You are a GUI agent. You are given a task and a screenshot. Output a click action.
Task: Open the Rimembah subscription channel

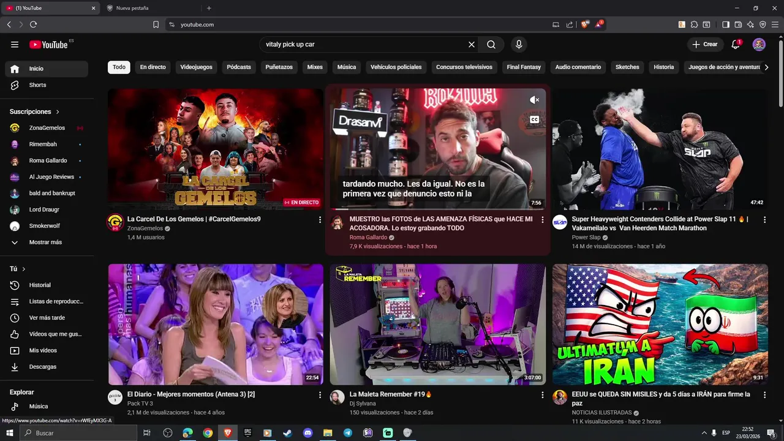click(47, 144)
